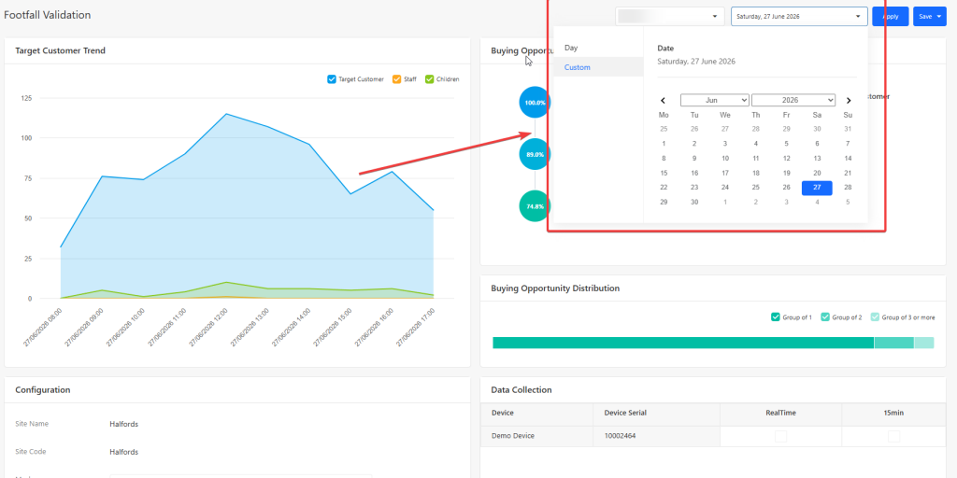Go to previous month in calendar
The image size is (957, 478).
coord(664,101)
